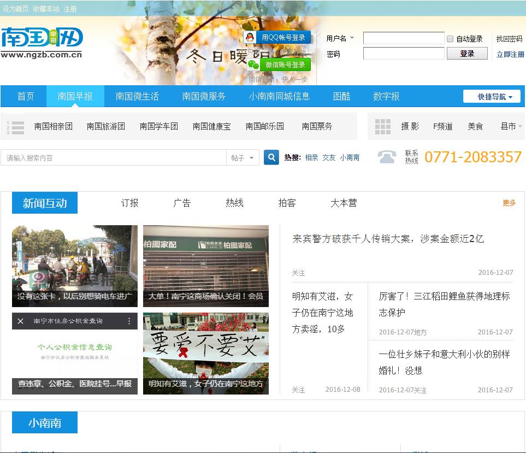Open the 南国微服务 nav tab
Viewport: 526px width, 453px height.
click(204, 96)
